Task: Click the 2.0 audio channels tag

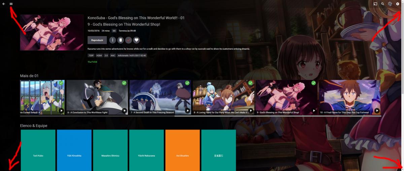Action: pos(106,55)
